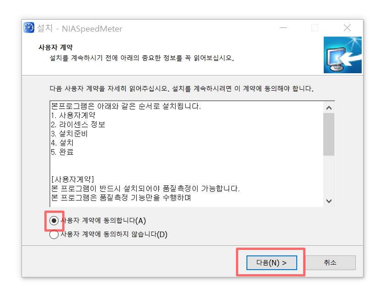Click the line 본프로그램은 아래와 같은 순서로 설치됩니다

click(126, 106)
